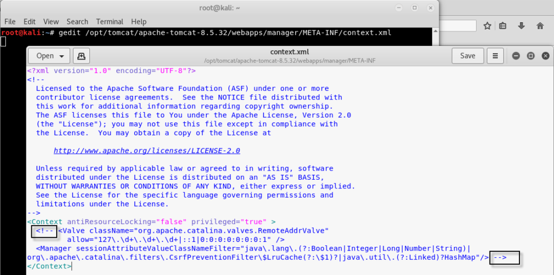Screen dimensions: 554x275
Task: Open the Edit menu in the terminal
Action: click(30, 22)
